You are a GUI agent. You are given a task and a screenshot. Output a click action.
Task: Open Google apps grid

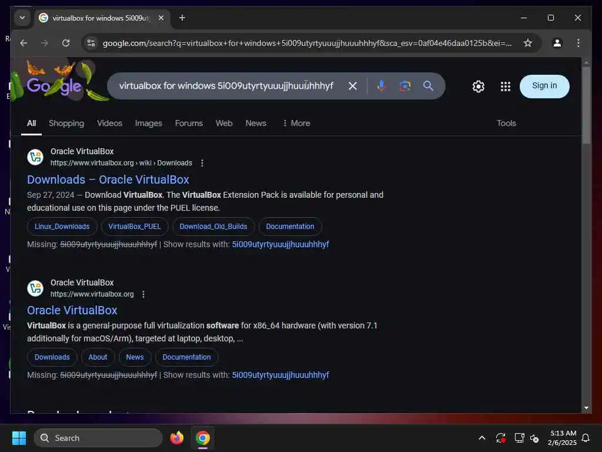click(x=505, y=87)
